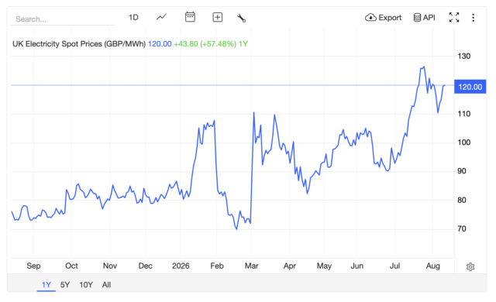Open chart settings gear icon
496x302 pixels.
(470, 266)
